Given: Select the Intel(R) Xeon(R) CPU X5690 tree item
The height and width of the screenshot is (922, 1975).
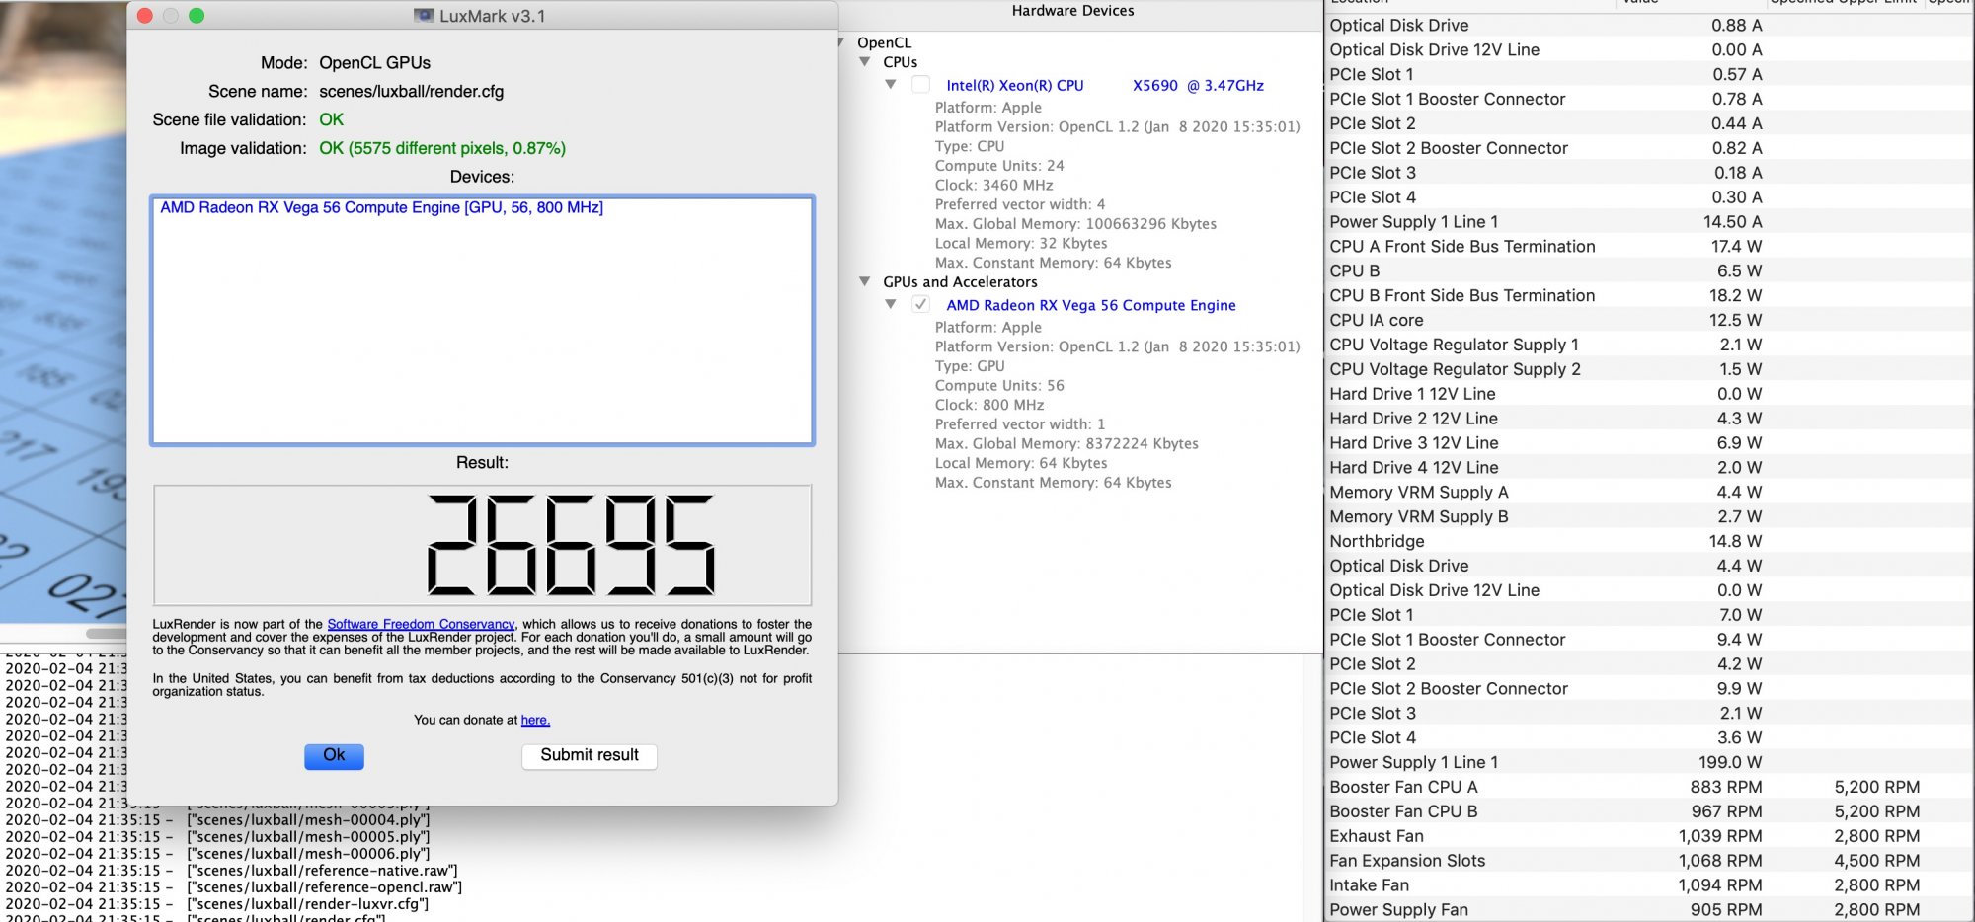Looking at the screenshot, I should [x=1105, y=86].
